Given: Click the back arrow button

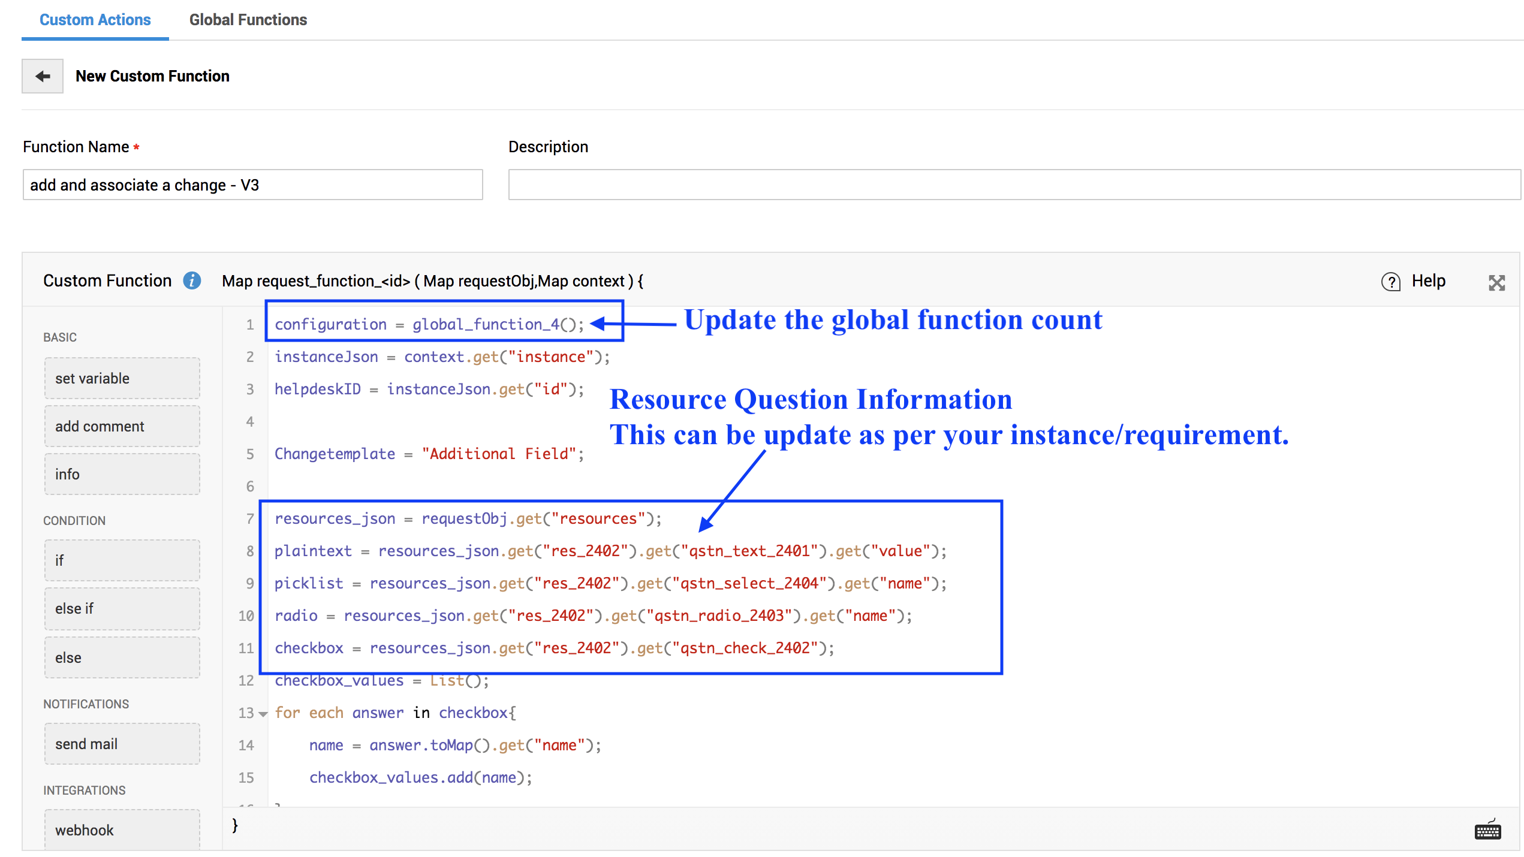Looking at the screenshot, I should tap(43, 76).
